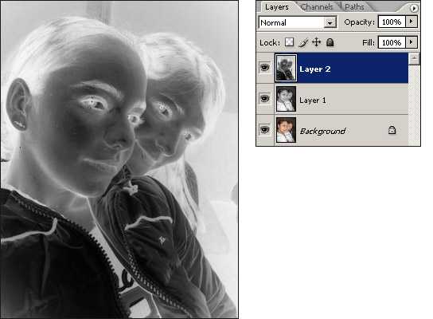Hide Layer 1 using its eye icon
Viewport: 433px width, 319px height.
[264, 98]
